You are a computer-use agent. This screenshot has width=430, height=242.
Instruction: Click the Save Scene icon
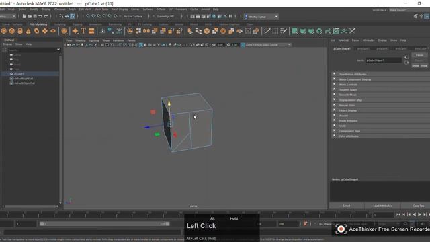(x=35, y=16)
